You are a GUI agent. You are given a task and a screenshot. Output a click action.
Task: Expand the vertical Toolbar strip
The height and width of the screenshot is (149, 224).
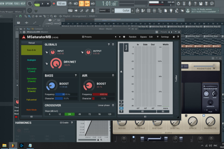pos(176,78)
